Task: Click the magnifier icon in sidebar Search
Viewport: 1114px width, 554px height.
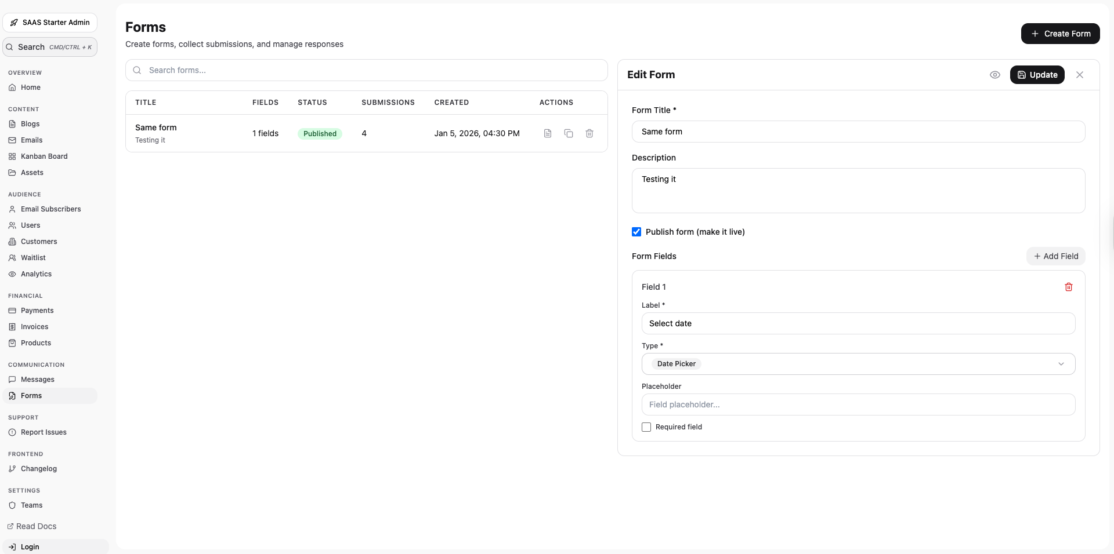Action: point(10,47)
